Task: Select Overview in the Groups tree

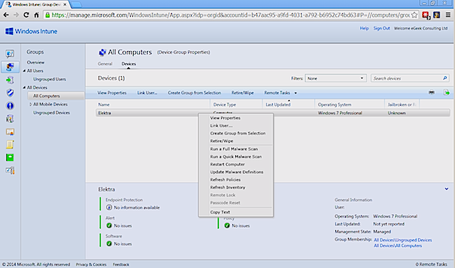Action: [36, 62]
